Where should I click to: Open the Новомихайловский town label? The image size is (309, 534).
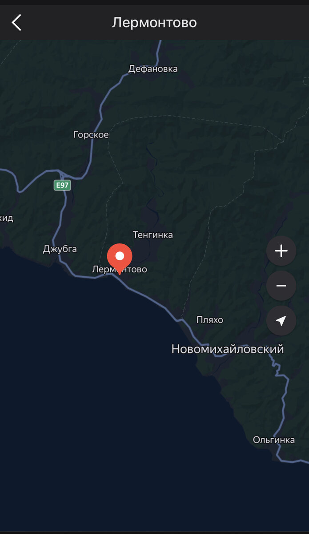228,349
